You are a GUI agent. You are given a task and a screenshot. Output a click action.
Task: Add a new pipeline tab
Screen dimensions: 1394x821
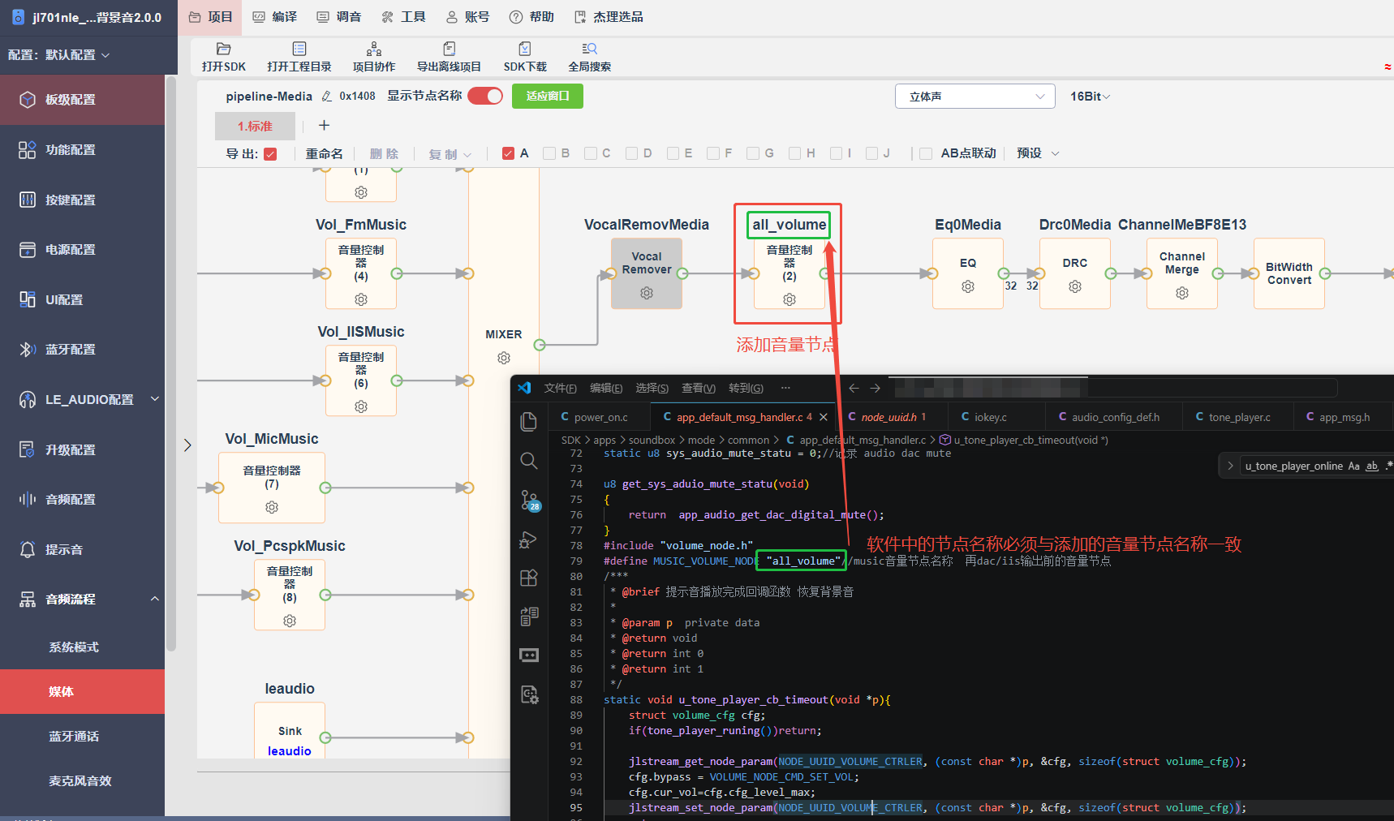325,126
